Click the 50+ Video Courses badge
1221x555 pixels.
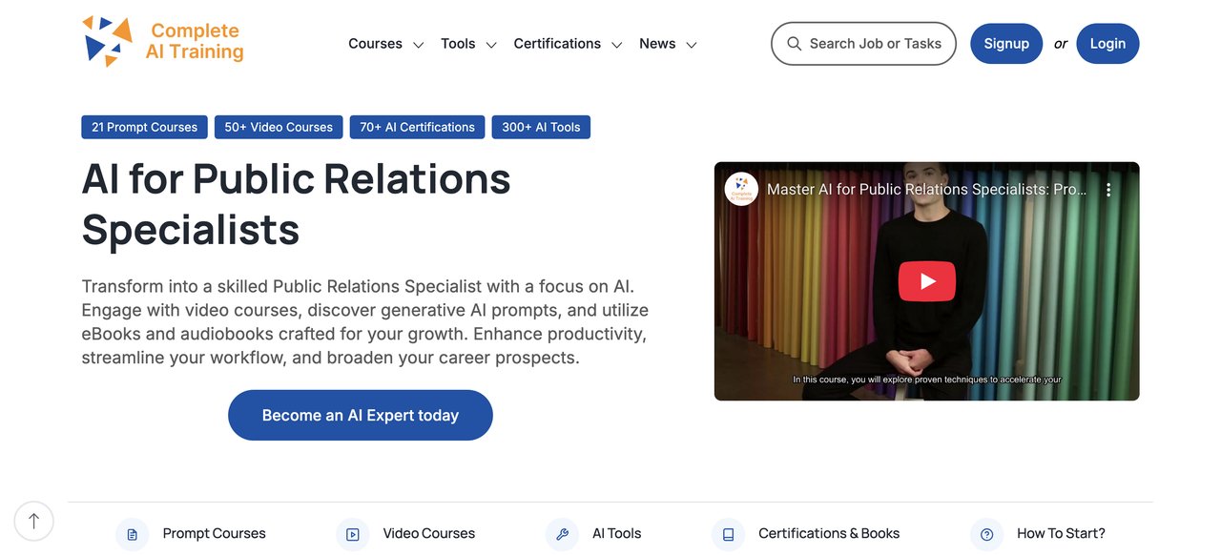click(x=279, y=127)
